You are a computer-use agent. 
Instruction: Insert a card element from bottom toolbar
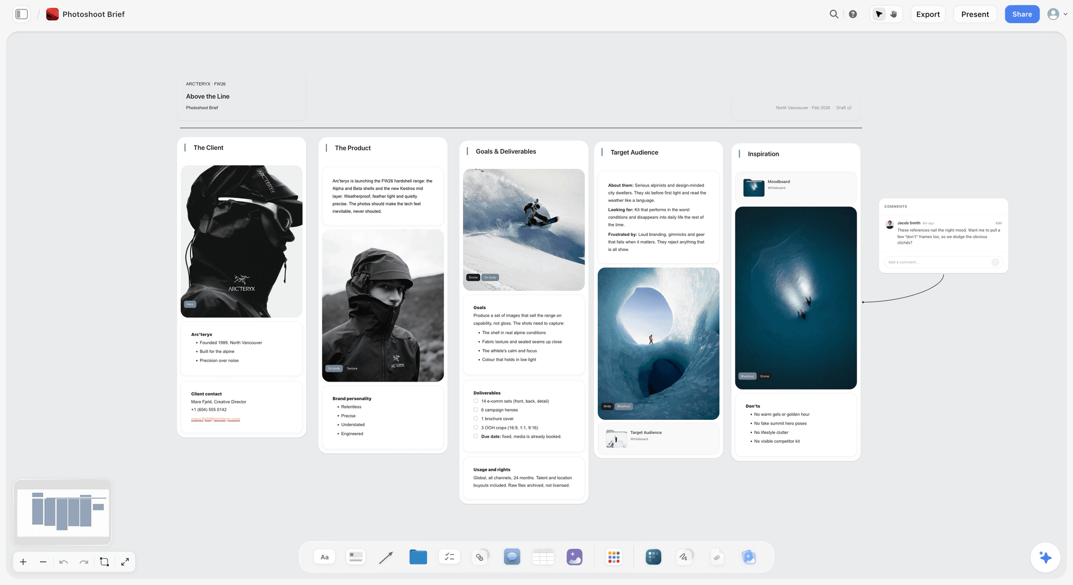[356, 557]
